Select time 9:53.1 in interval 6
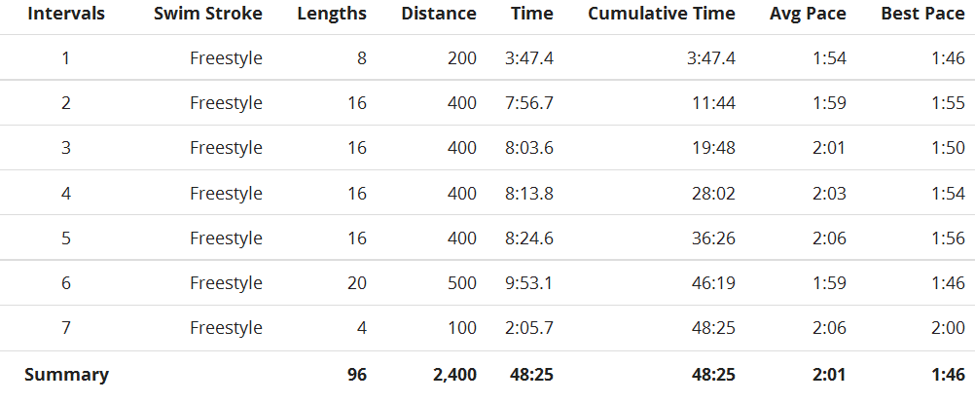975x403 pixels. [528, 283]
